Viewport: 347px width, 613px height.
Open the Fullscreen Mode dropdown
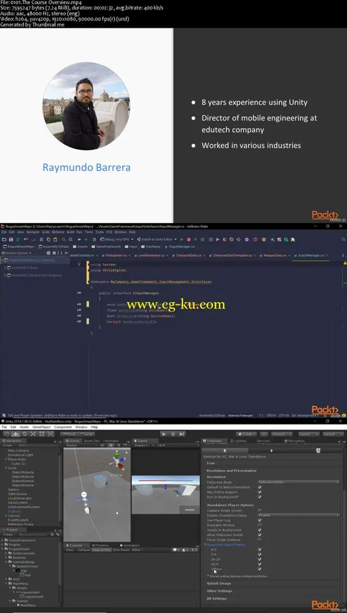click(x=299, y=482)
